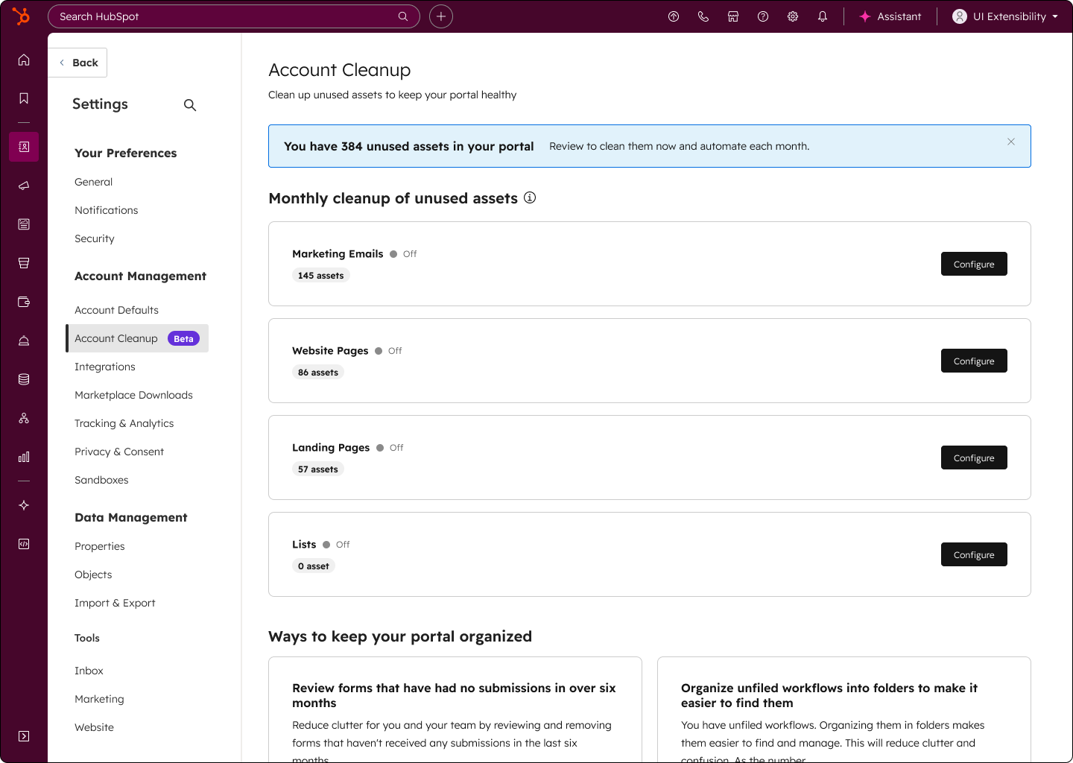Open Properties settings
The image size is (1073, 763).
click(100, 546)
